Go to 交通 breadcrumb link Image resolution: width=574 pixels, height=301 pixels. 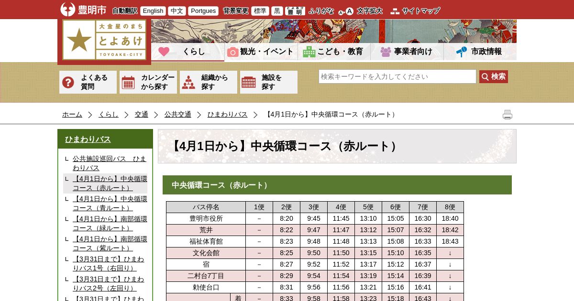(142, 115)
